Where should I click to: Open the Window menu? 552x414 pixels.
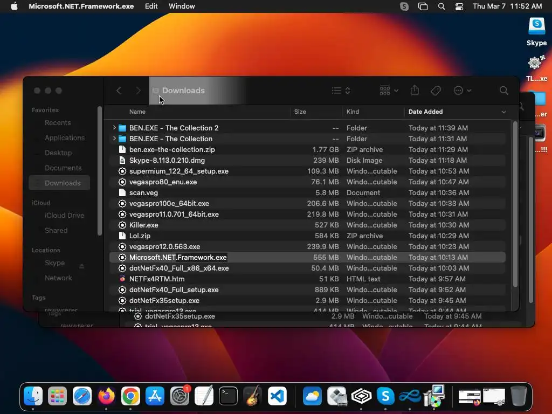(182, 6)
